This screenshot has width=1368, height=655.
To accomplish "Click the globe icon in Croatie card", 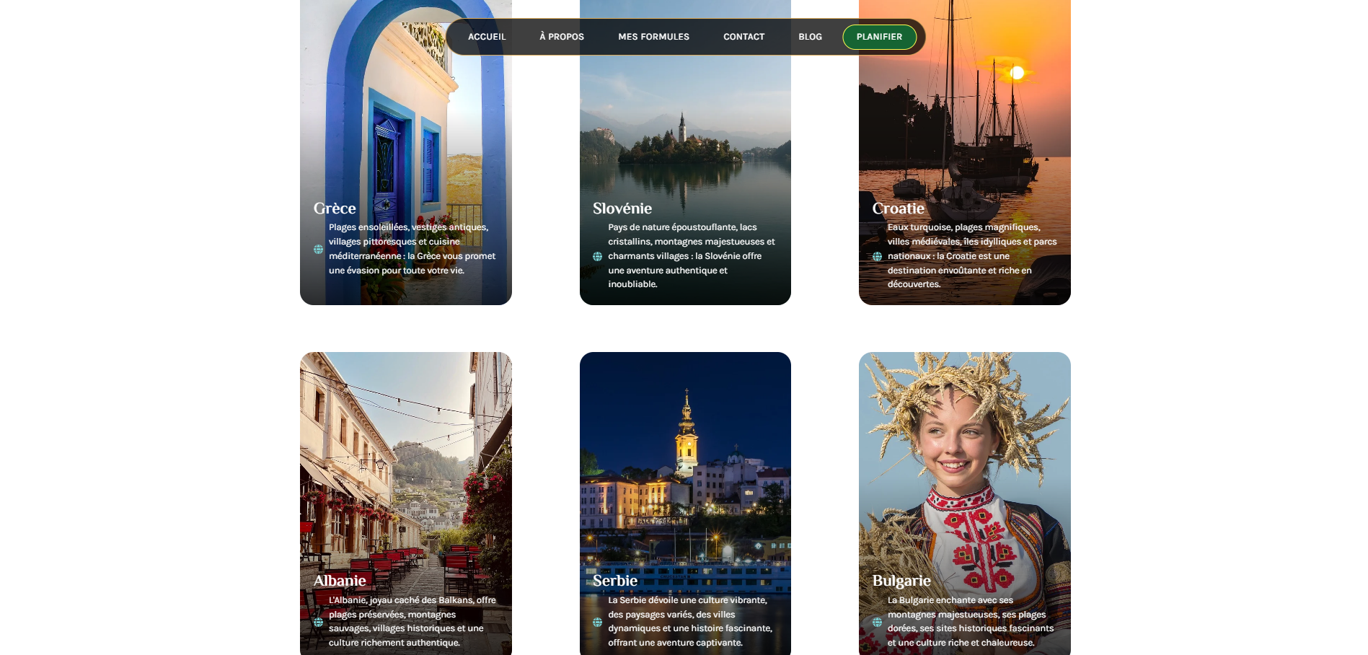I will point(877,256).
